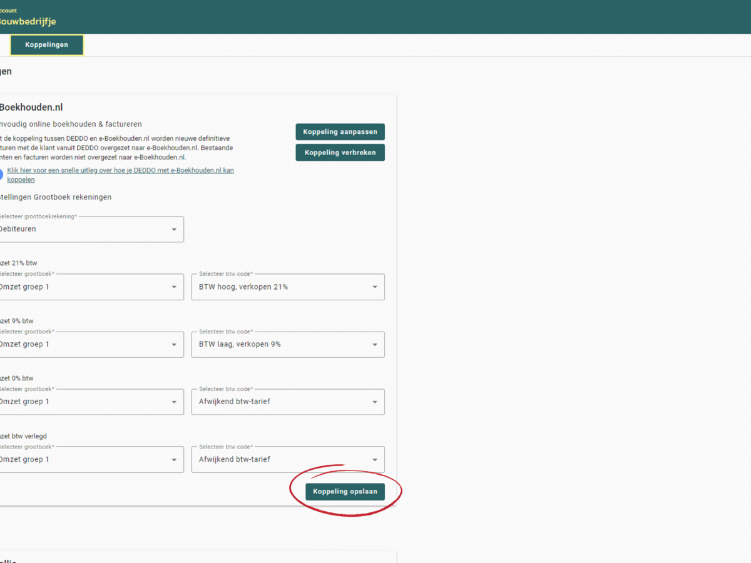Open the btw code dropdown for Omzet btw verlegd
The width and height of the screenshot is (751, 563).
click(x=375, y=460)
